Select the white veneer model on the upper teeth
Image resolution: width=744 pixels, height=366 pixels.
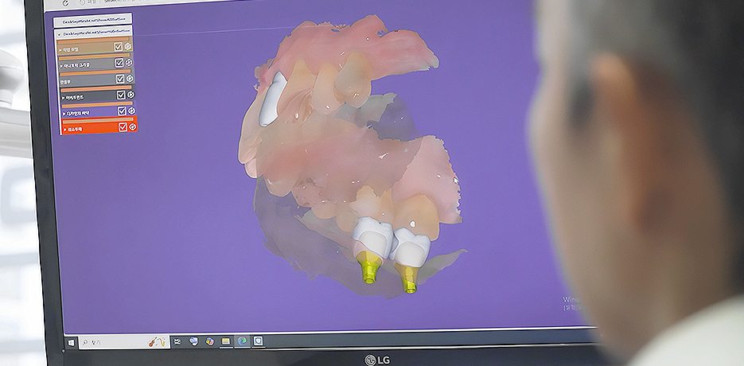pos(272,99)
